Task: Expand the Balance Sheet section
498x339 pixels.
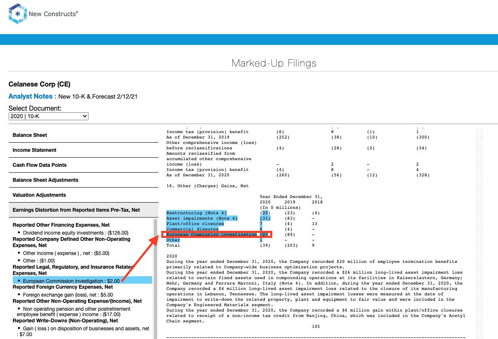Action: [83, 135]
